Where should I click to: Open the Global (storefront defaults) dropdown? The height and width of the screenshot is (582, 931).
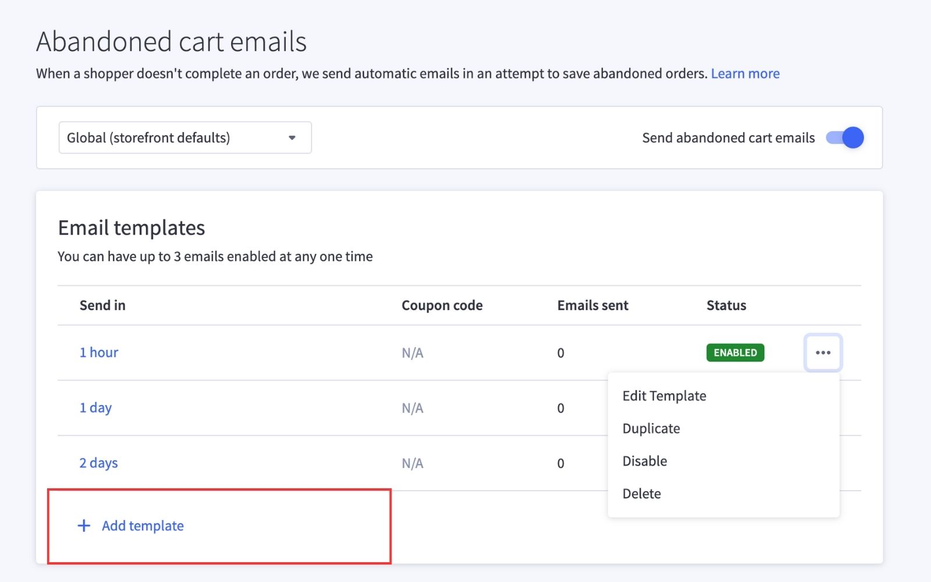(185, 138)
